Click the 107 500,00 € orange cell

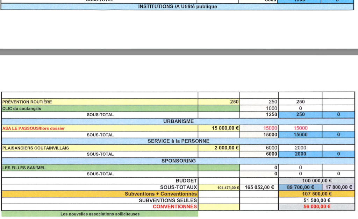tap(316, 194)
